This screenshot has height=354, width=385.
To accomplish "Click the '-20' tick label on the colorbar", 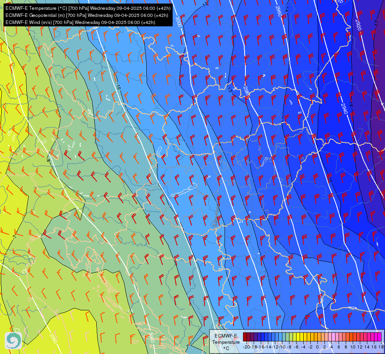I will (x=246, y=347).
